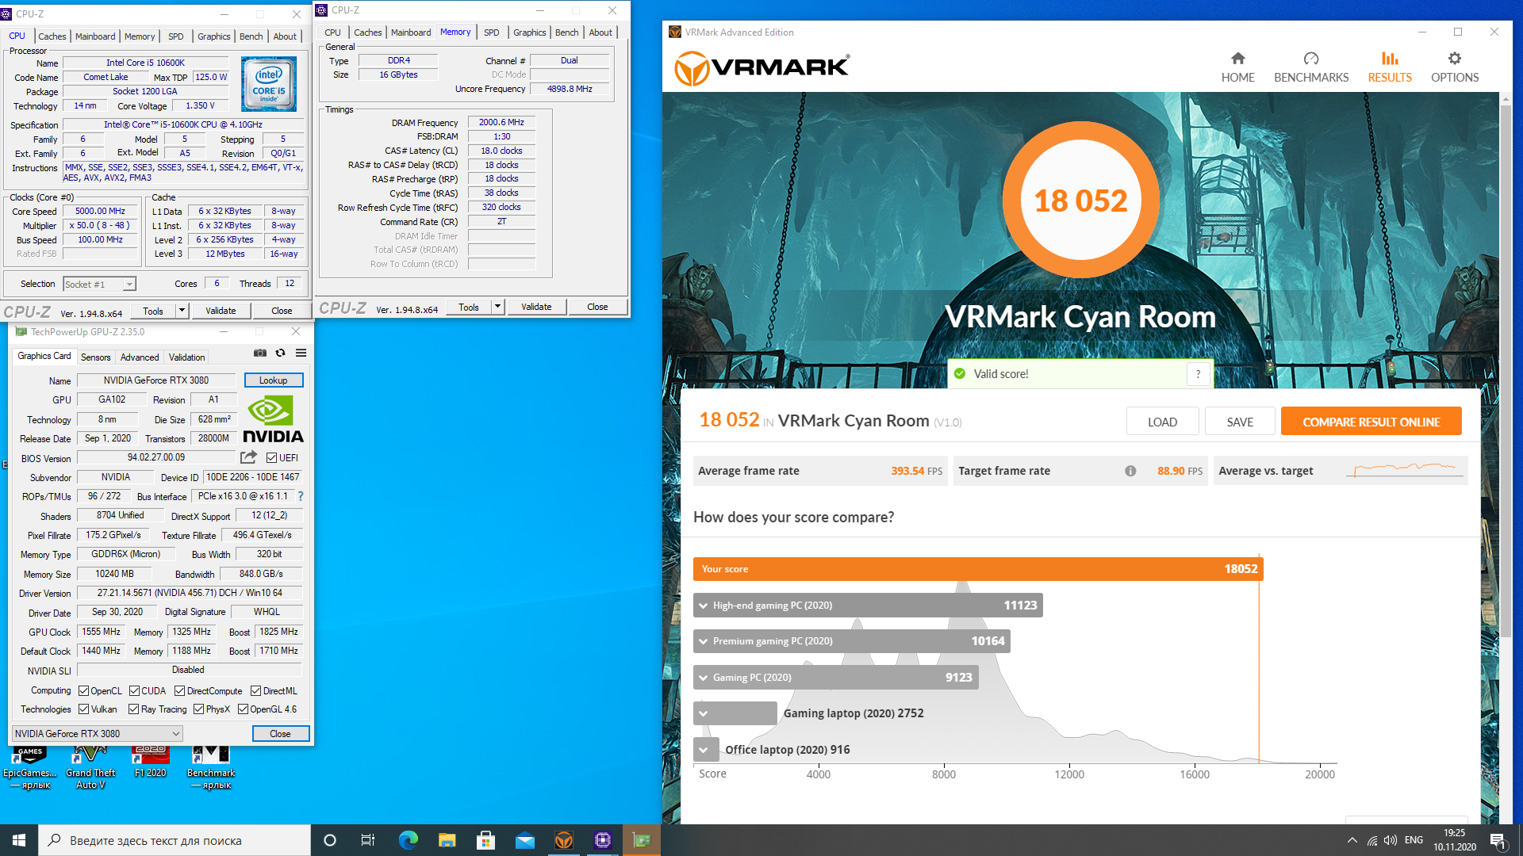Open Microsoft Store from taskbar
Image resolution: width=1523 pixels, height=856 pixels.
485,840
